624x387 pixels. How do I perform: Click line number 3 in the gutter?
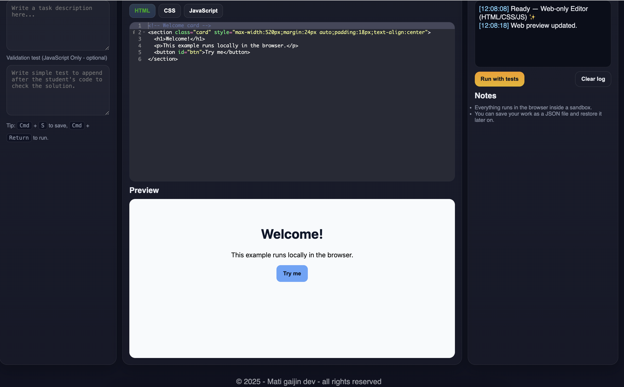coord(140,39)
